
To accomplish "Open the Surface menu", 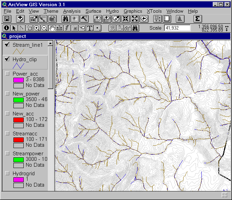I will [x=93, y=11].
